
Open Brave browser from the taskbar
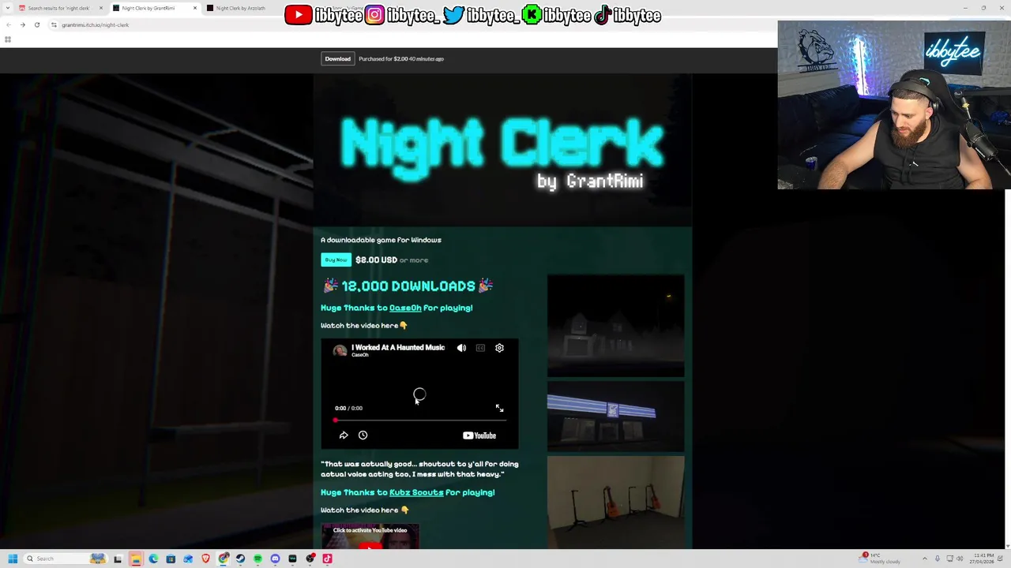205,559
